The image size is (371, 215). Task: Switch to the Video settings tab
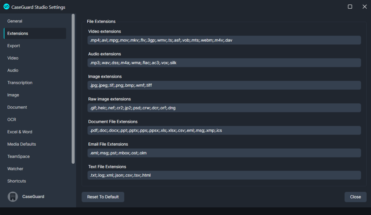click(13, 58)
